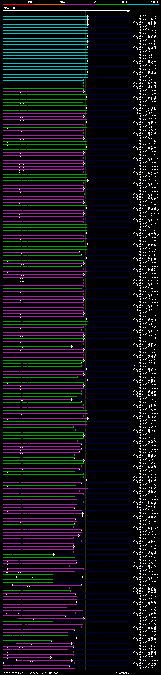Click the UniRef100_A8ITV6 label
This screenshot has width=161, height=675.
tap(145, 86)
